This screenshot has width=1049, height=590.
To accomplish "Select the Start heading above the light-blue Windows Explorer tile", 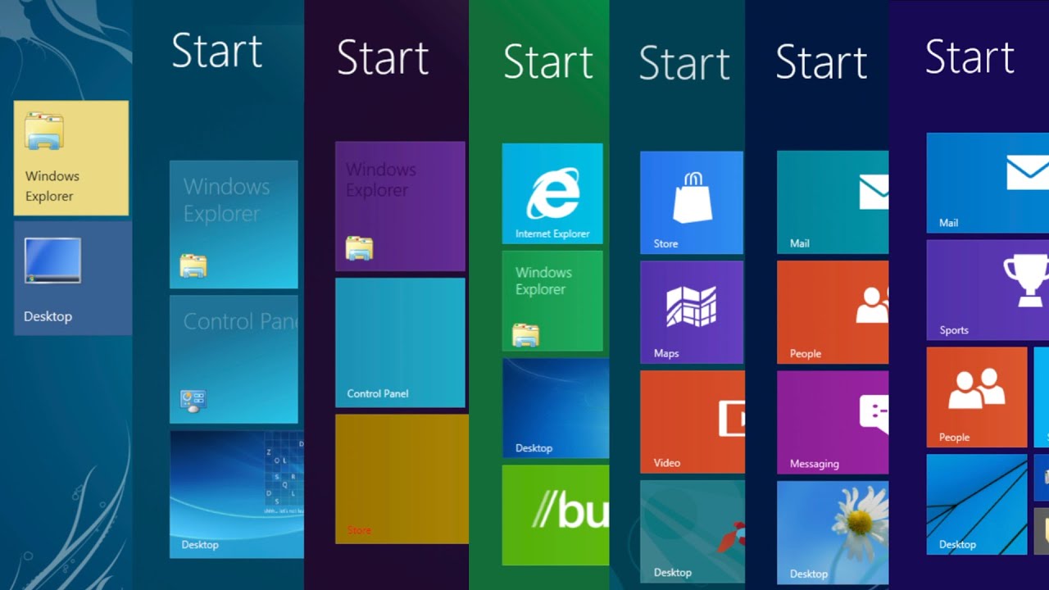I will pyautogui.click(x=217, y=50).
